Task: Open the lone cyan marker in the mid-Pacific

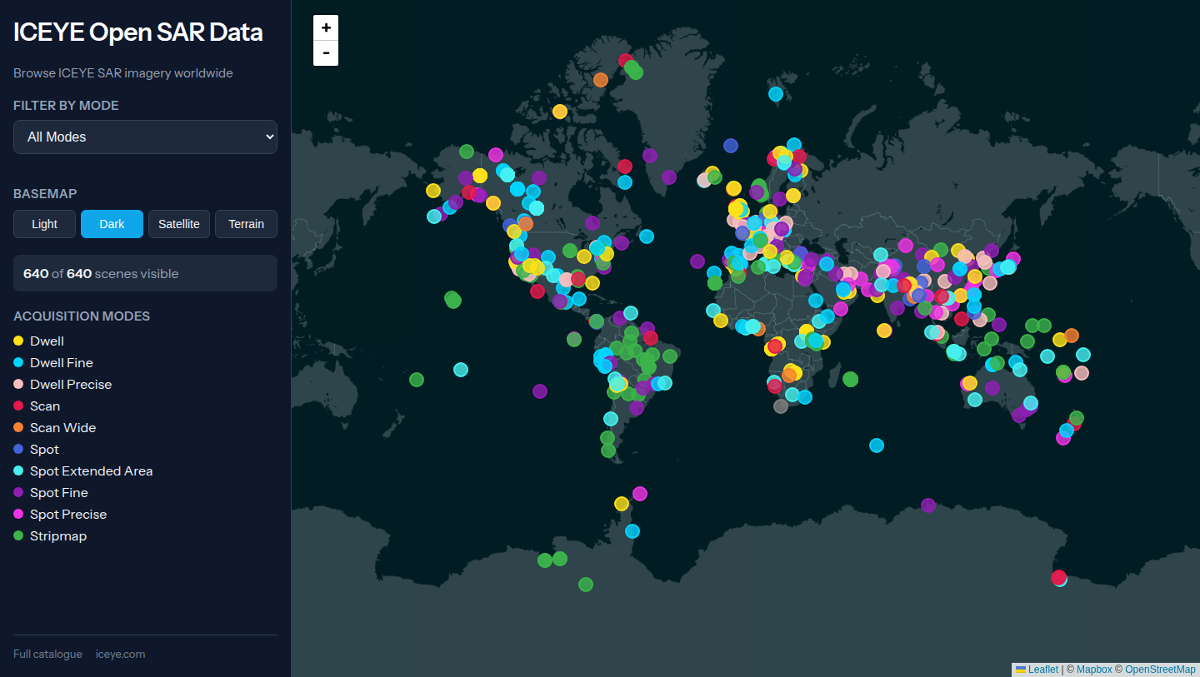Action: click(461, 370)
